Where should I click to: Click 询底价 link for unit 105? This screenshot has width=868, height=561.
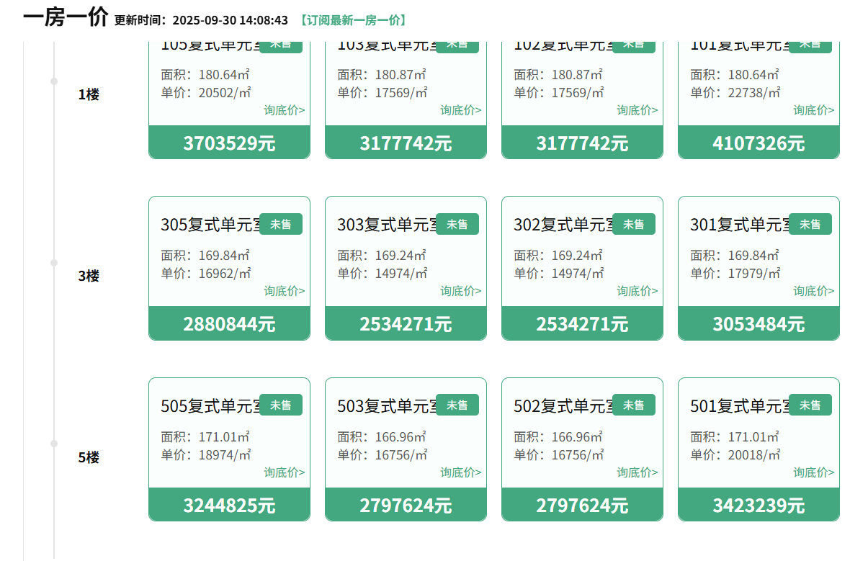pos(284,110)
